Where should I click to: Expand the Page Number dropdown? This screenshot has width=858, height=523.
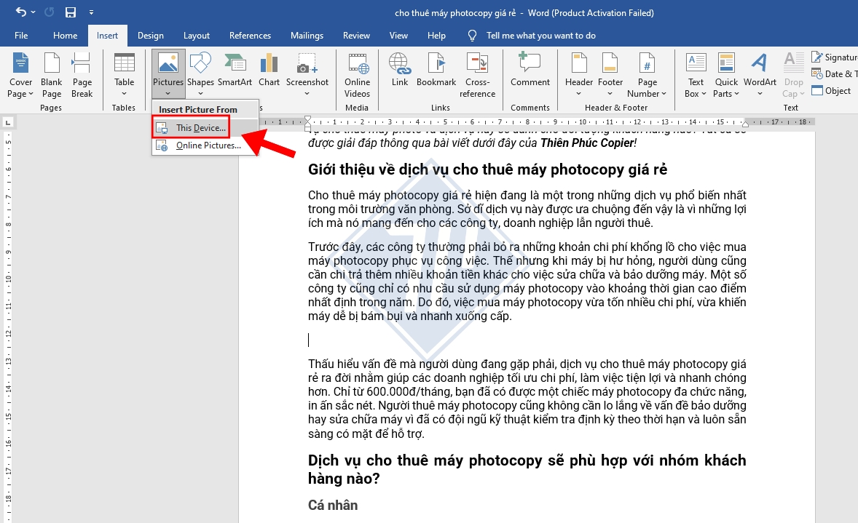click(647, 76)
